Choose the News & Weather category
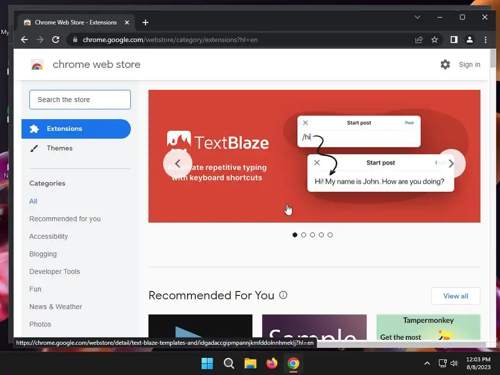Screen dimensions: 500x375 (x=56, y=307)
